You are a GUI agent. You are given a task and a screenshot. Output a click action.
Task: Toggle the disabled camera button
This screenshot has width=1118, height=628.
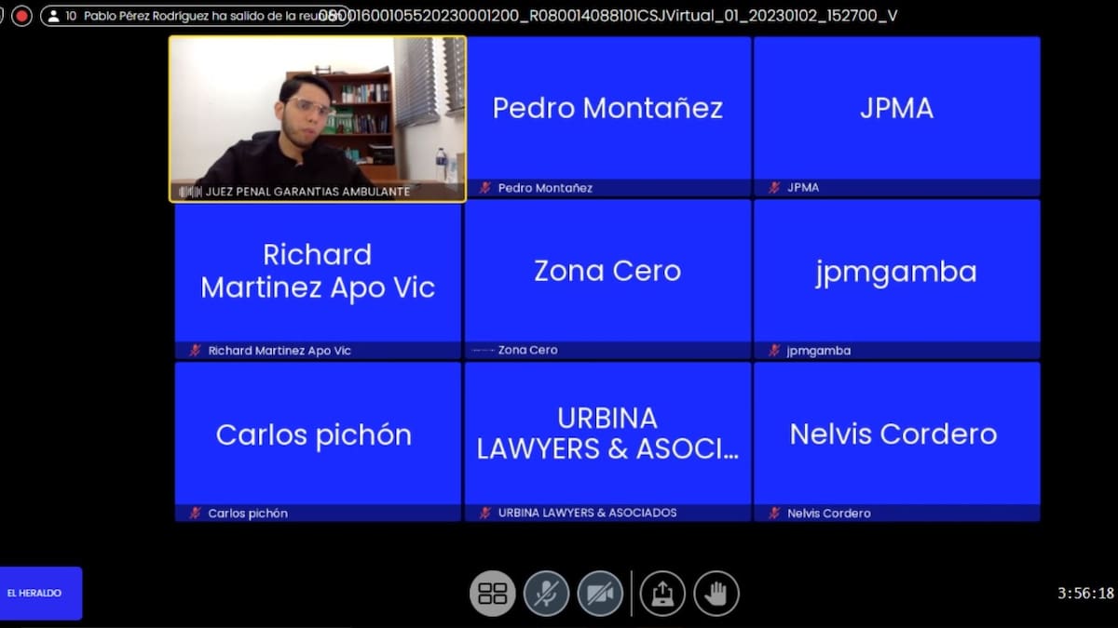tap(600, 594)
